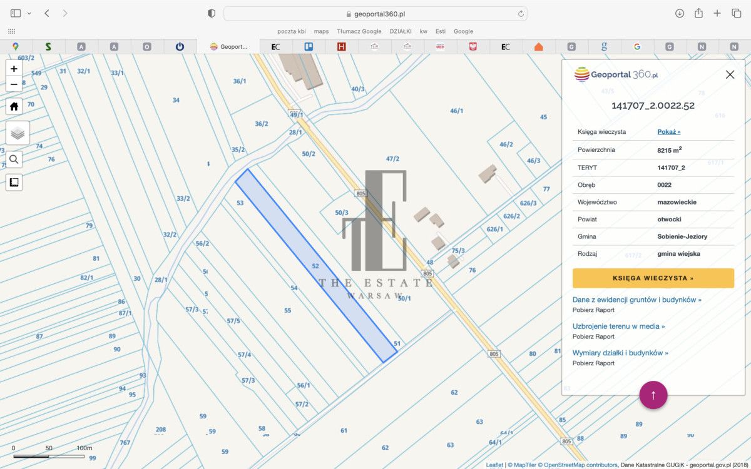Image resolution: width=751 pixels, height=469 pixels.
Task: Show the Safari tab overview
Action: pyautogui.click(x=736, y=13)
